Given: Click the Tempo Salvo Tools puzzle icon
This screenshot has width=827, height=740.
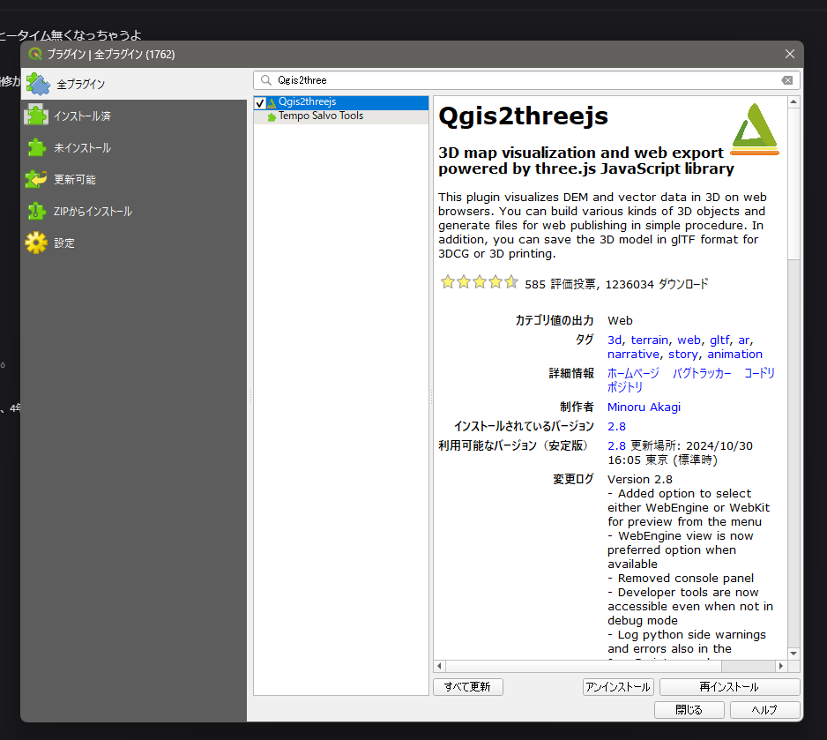Looking at the screenshot, I should click(x=272, y=117).
